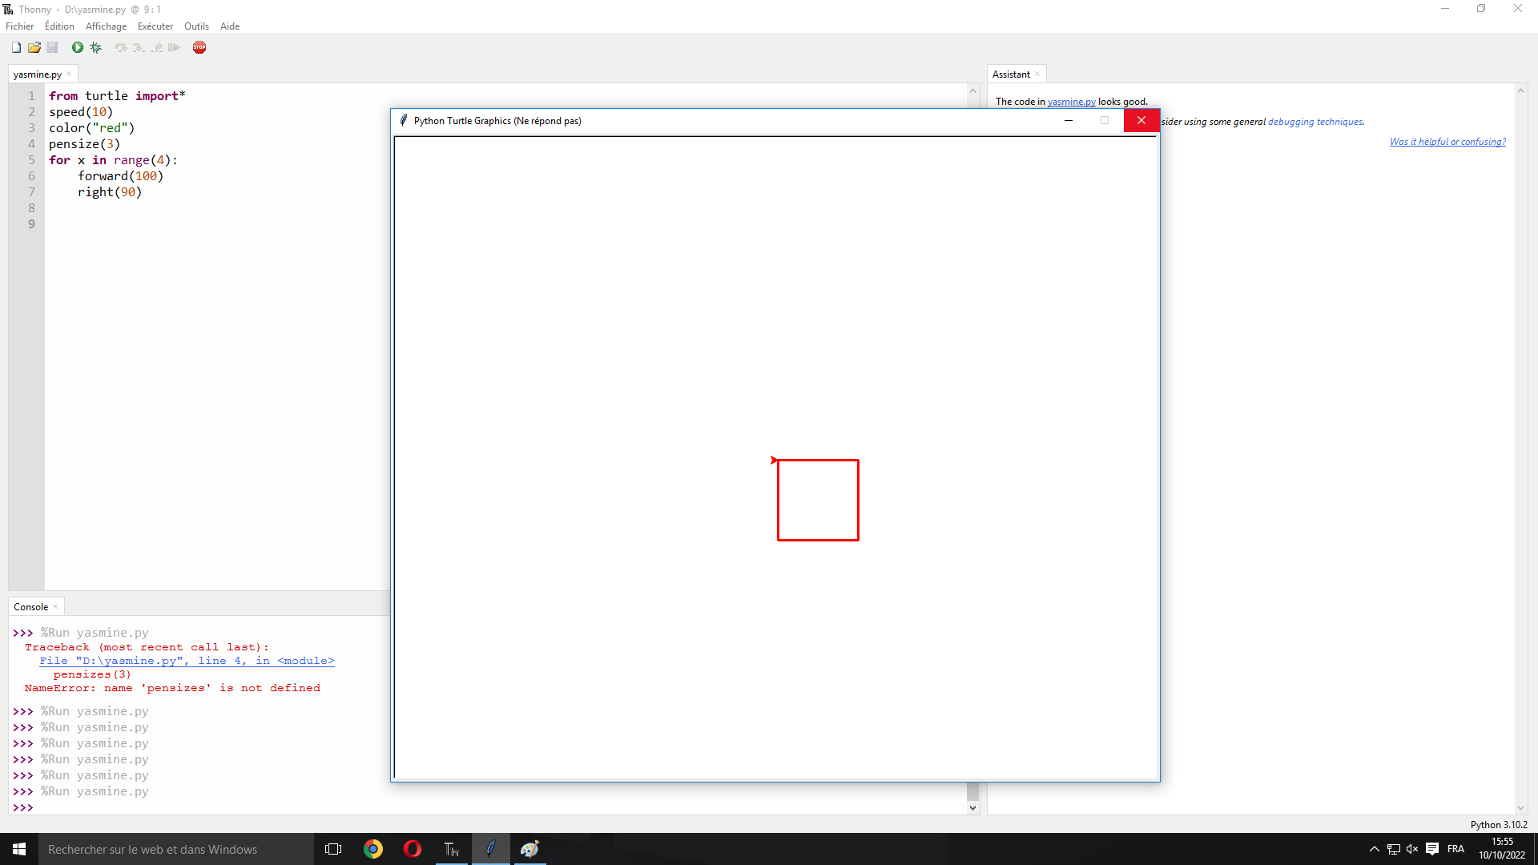Screen dimensions: 1538x865
Task: Click console scrollbar down arrow
Action: click(x=972, y=807)
